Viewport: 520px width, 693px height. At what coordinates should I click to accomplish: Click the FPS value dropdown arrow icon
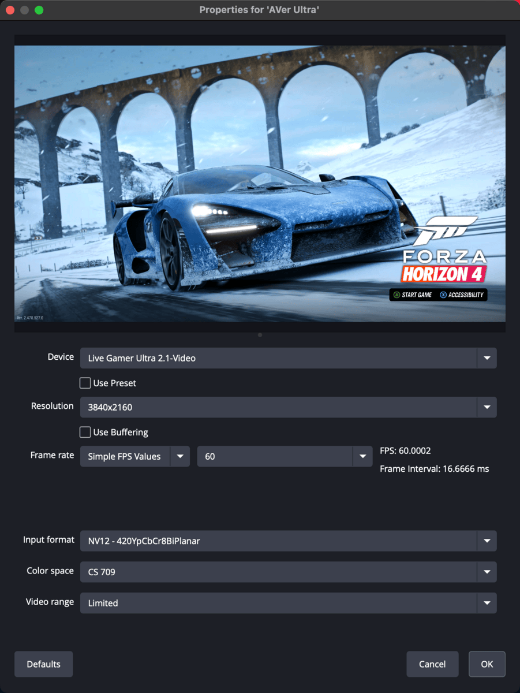[362, 456]
